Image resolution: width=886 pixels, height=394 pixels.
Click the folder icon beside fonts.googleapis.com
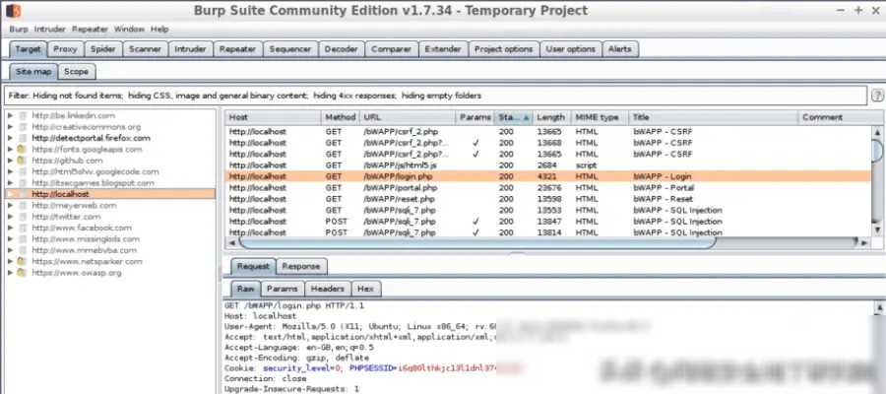coord(22,150)
